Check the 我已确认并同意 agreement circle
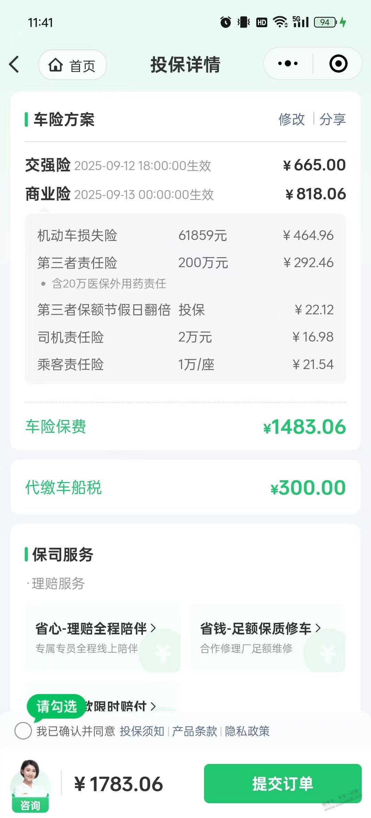This screenshot has height=818, width=371. 23,731
